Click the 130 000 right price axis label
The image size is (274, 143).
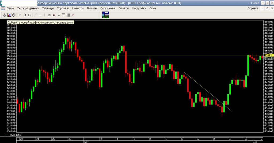(x=269, y=131)
